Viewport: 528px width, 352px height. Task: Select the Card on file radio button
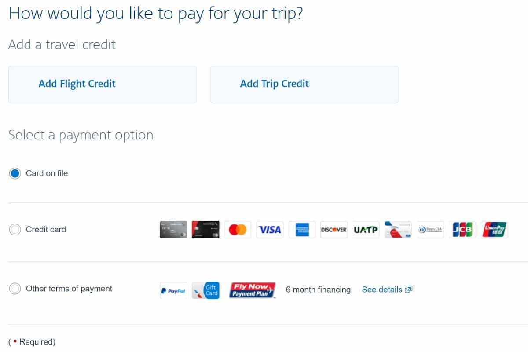click(x=15, y=173)
